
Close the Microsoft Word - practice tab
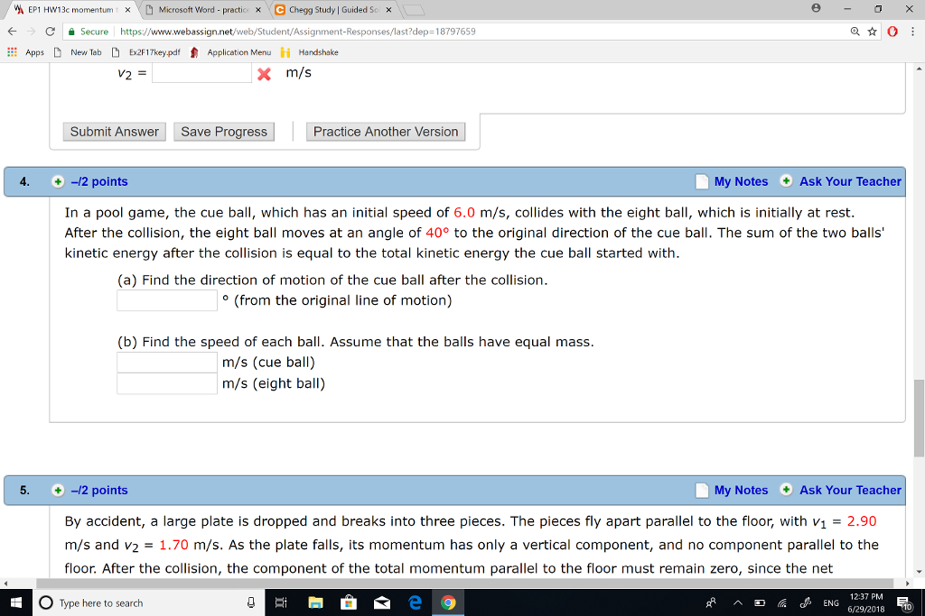coord(258,10)
